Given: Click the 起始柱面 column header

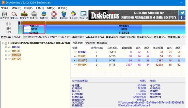Looking at the screenshot, I should coord(127,48).
